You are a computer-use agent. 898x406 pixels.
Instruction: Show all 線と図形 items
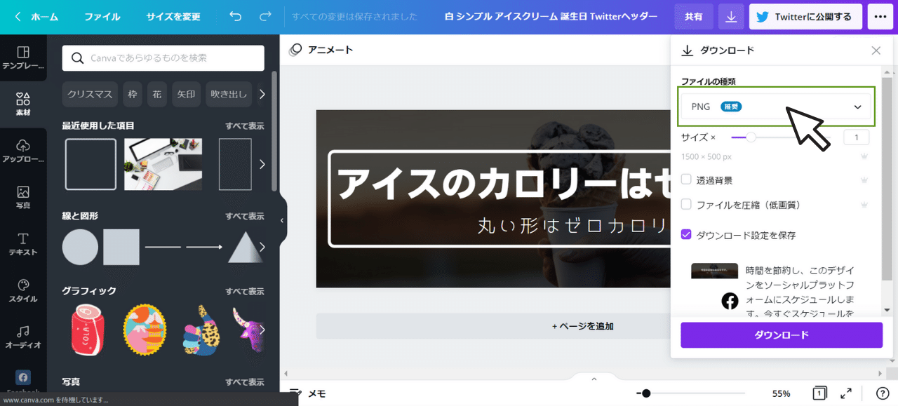[244, 216]
